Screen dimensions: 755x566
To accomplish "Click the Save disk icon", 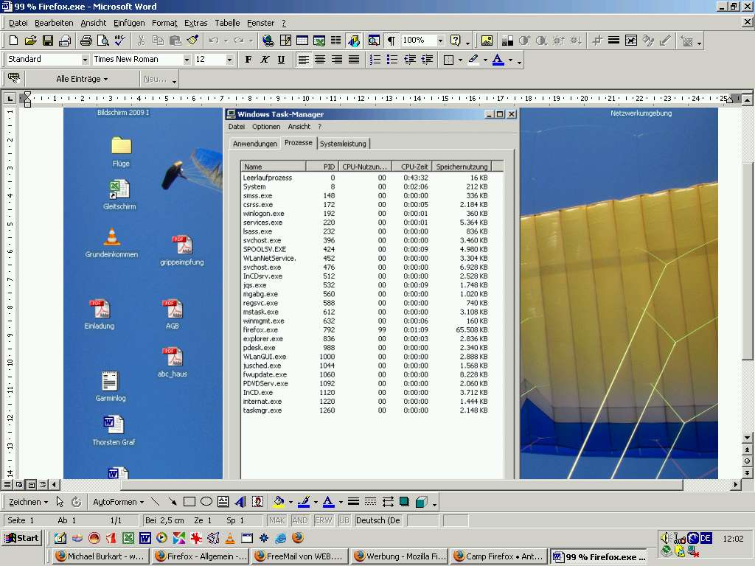I will 48,41.
